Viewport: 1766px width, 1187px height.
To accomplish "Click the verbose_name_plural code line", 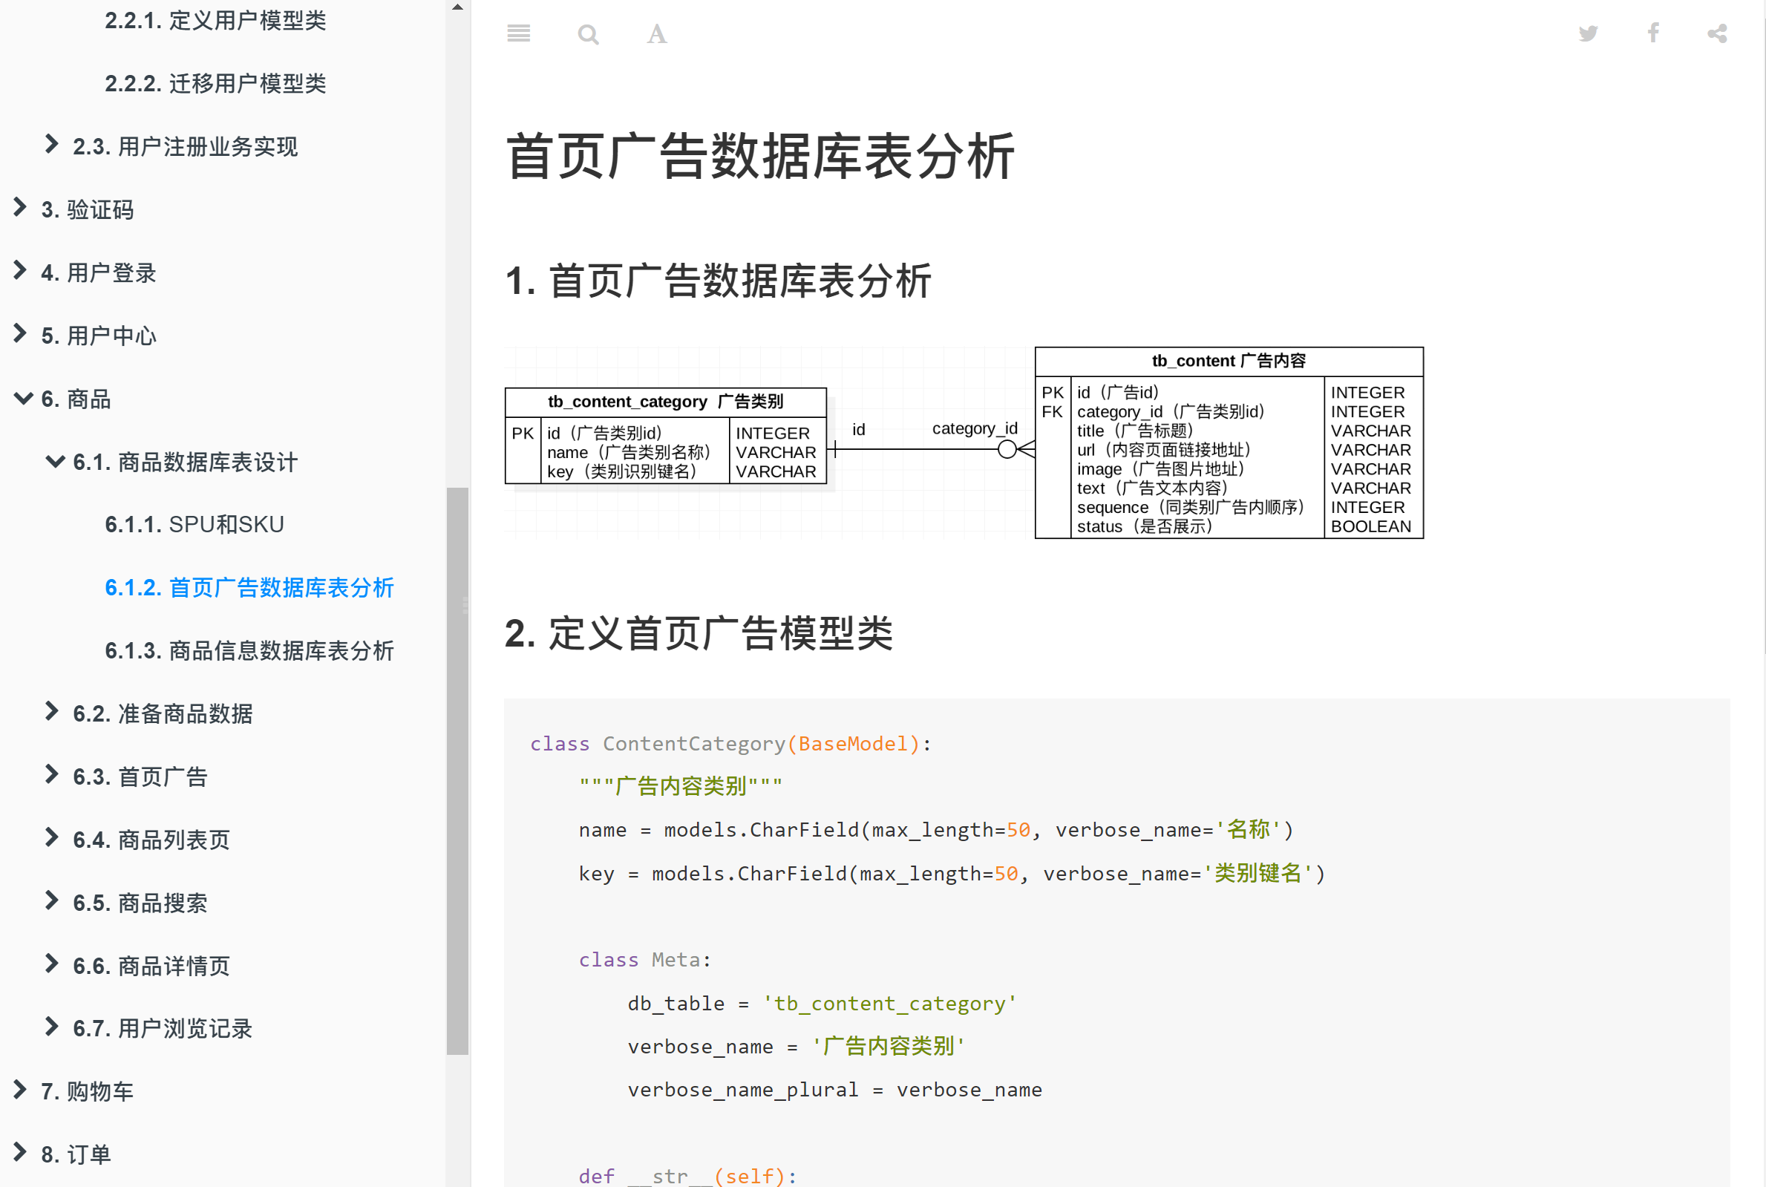I will (835, 1090).
